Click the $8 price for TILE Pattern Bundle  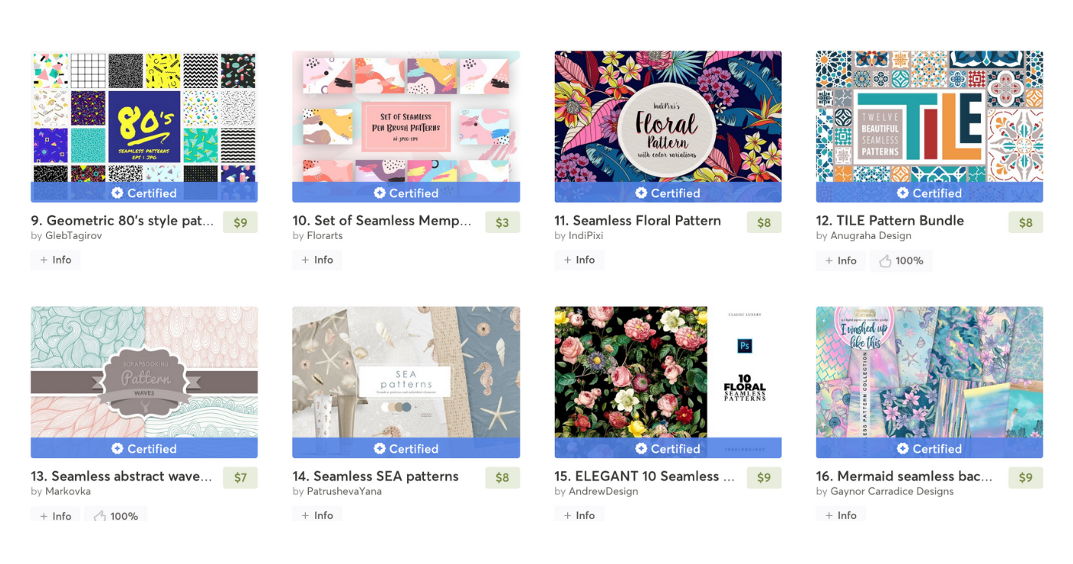1025,222
